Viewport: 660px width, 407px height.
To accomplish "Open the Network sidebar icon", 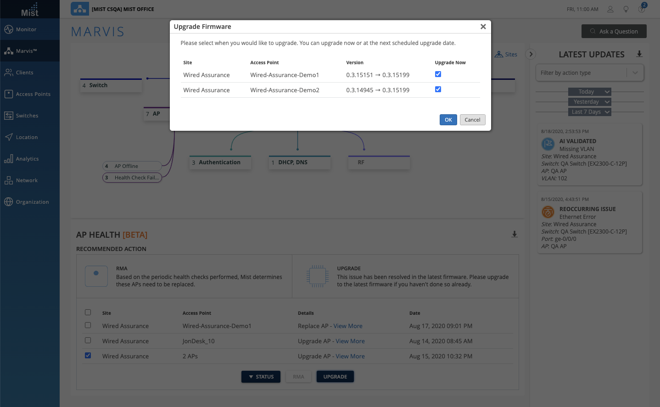I will [9, 180].
